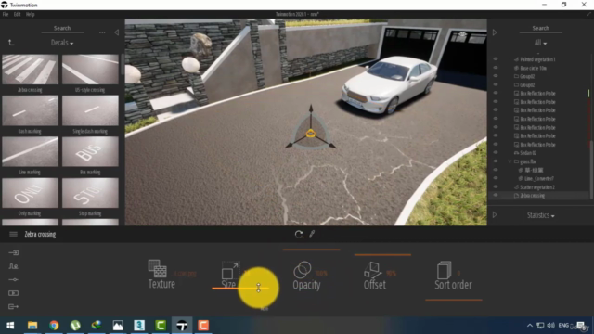
Task: Choose the Zebra crossing decal thumbnail
Action: [31, 70]
